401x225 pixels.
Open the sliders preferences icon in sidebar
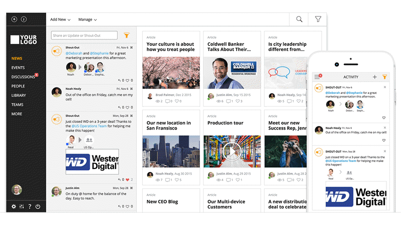pos(22,206)
